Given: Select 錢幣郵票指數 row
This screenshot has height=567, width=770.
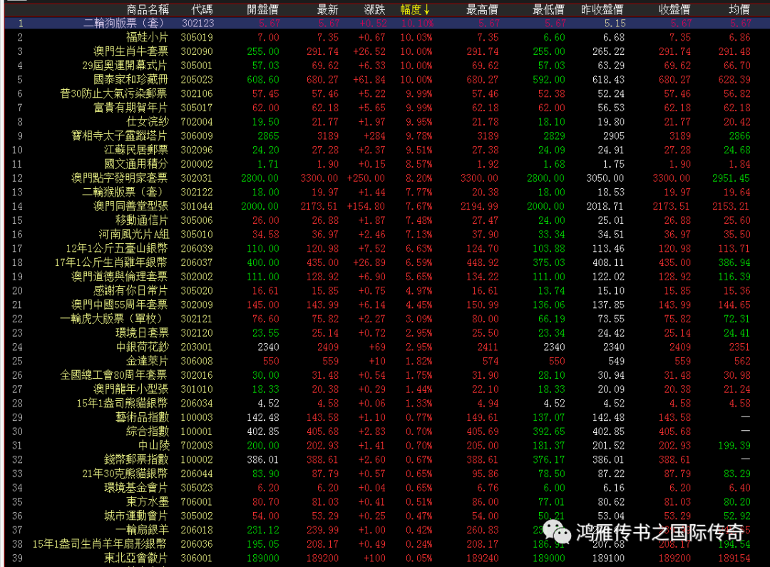Looking at the screenshot, I should click(387, 460).
